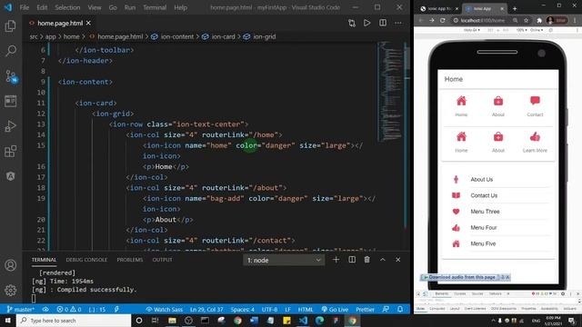This screenshot has height=327, width=582.
Task: Close the terminal panel
Action: [398, 260]
